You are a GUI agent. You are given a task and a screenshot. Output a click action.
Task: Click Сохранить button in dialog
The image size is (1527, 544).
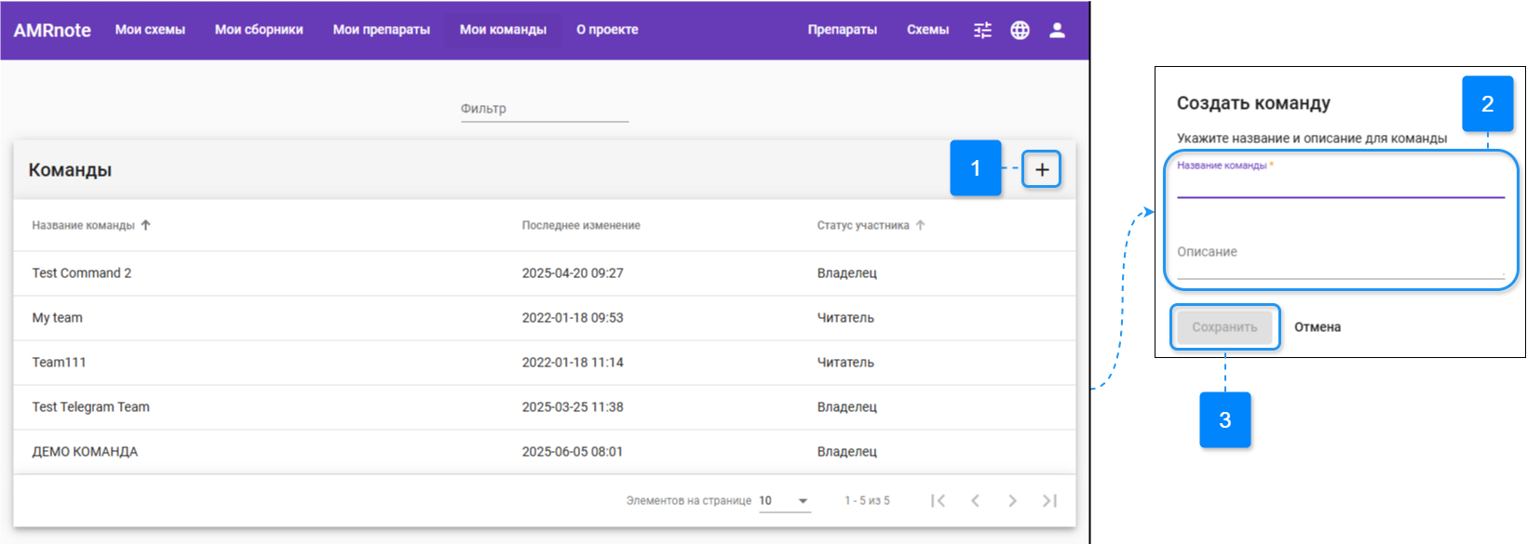coord(1224,327)
